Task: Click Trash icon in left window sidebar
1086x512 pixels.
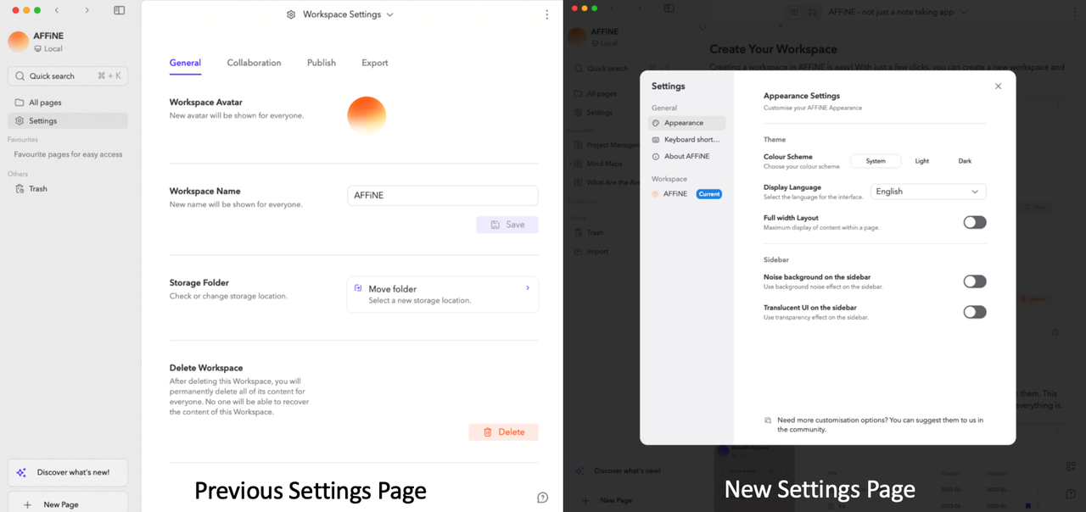Action: pyautogui.click(x=20, y=189)
